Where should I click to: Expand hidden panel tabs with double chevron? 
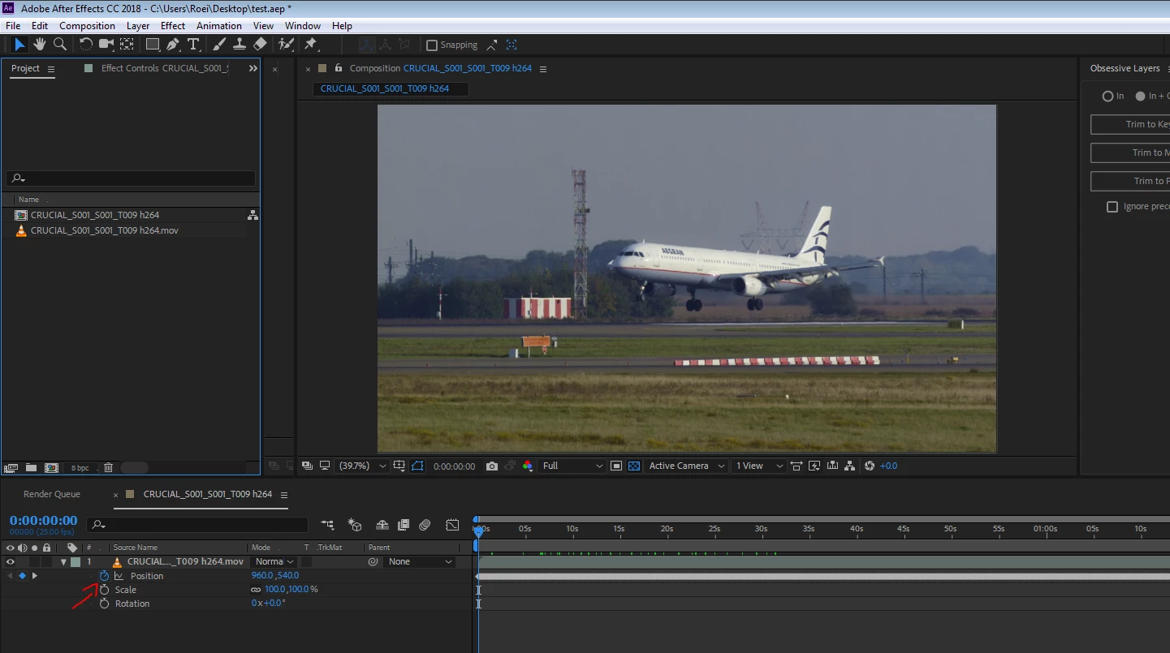tap(253, 69)
